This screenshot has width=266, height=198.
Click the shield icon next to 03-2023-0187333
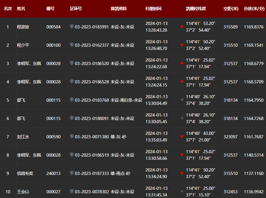72,173
